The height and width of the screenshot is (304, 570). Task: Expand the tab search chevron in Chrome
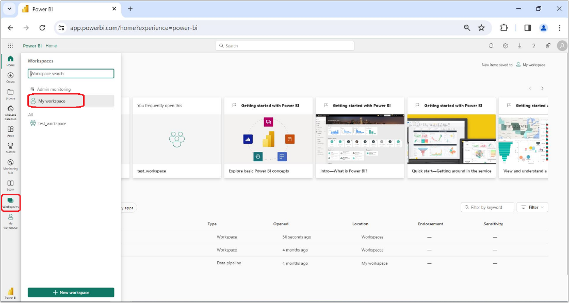coord(9,9)
